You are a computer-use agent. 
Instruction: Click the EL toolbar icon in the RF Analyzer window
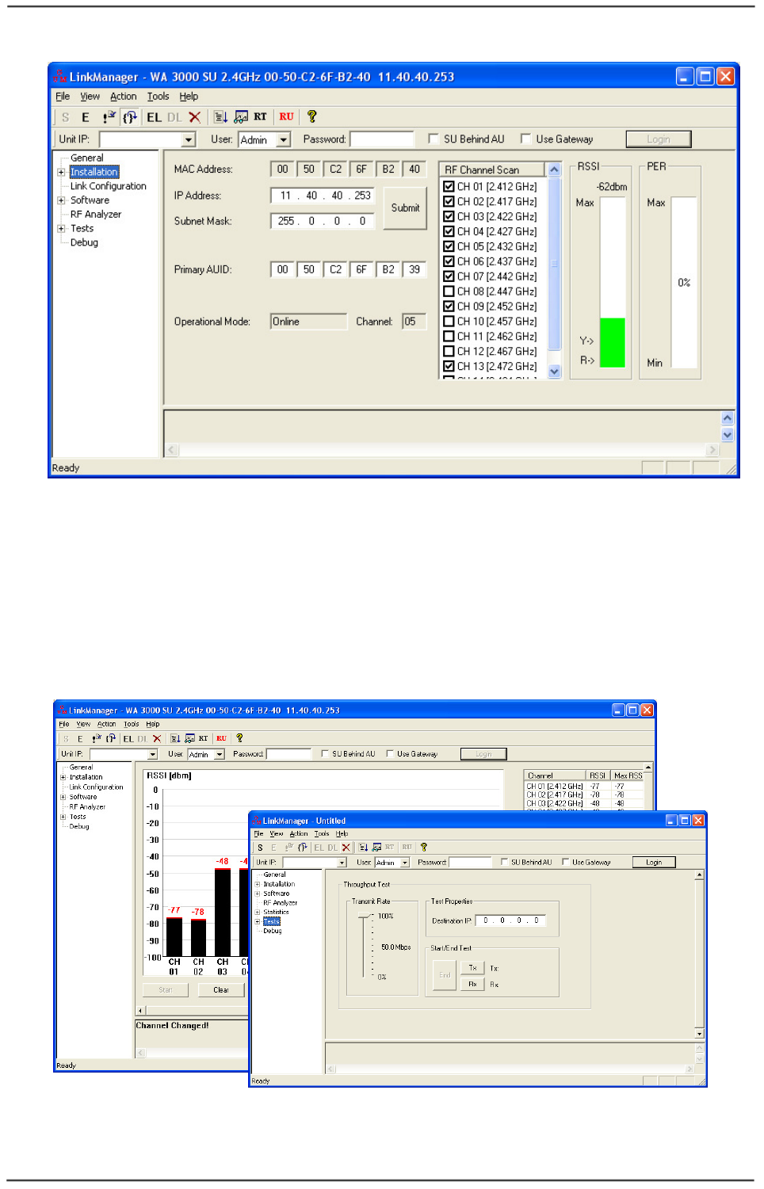click(x=128, y=739)
